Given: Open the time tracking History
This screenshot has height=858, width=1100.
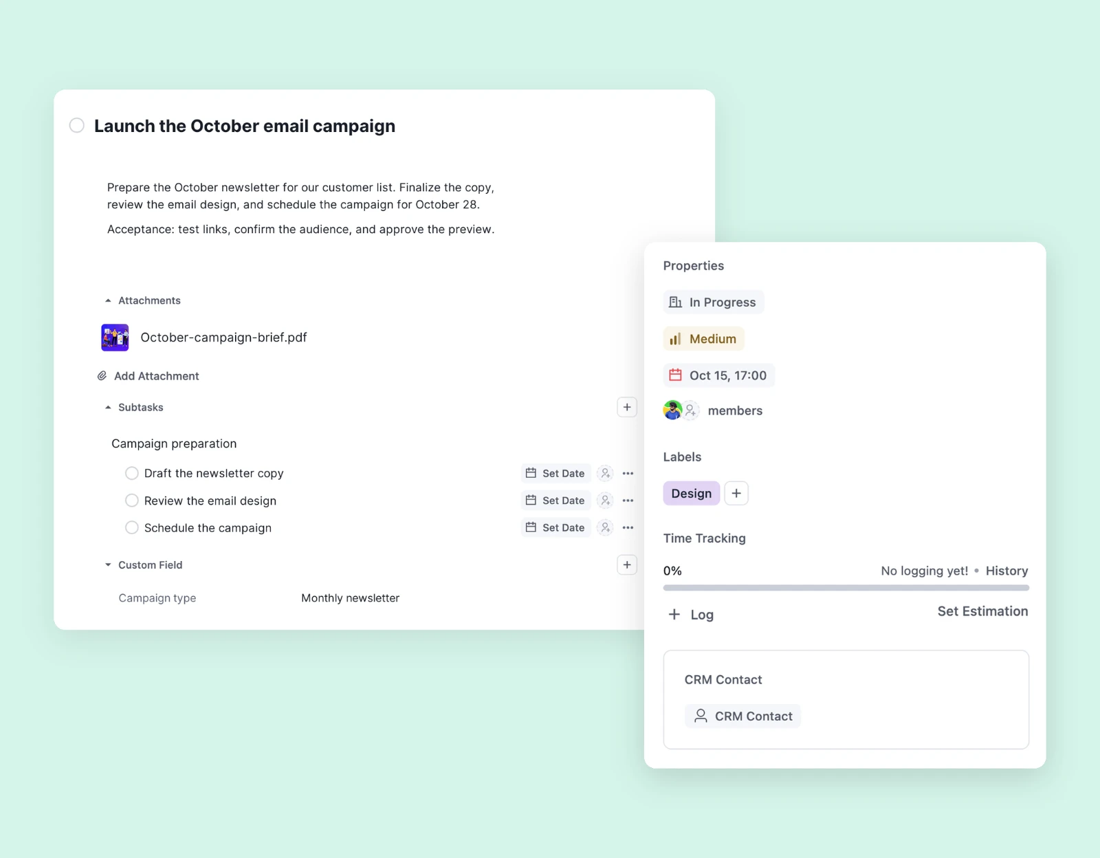Looking at the screenshot, I should point(1006,571).
